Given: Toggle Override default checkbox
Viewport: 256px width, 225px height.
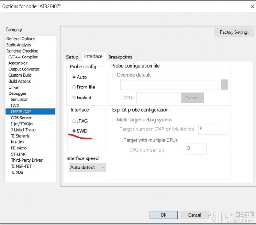Looking at the screenshot, I should point(114,75).
